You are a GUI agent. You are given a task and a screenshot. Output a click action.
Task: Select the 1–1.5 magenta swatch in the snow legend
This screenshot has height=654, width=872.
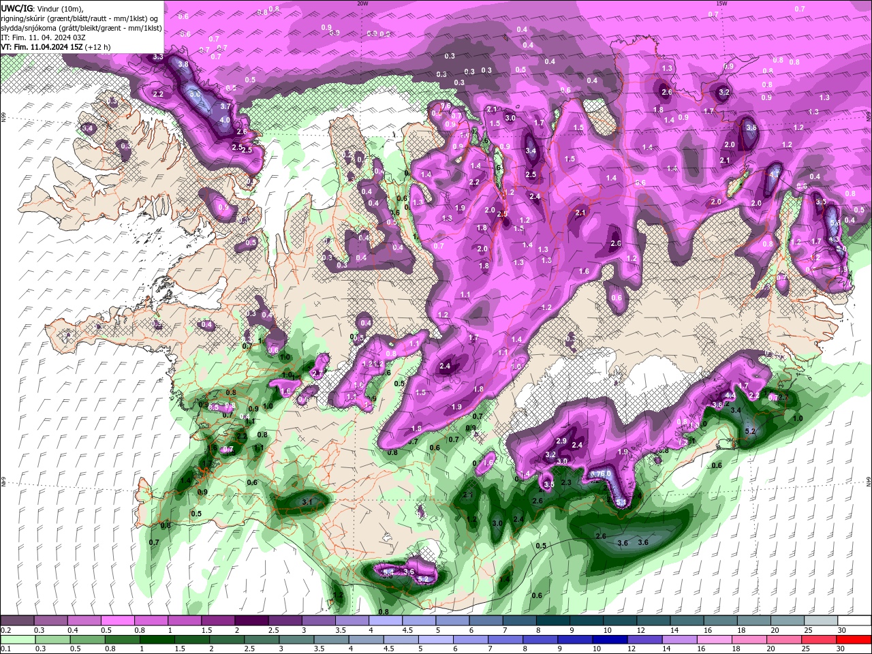pyautogui.click(x=184, y=621)
